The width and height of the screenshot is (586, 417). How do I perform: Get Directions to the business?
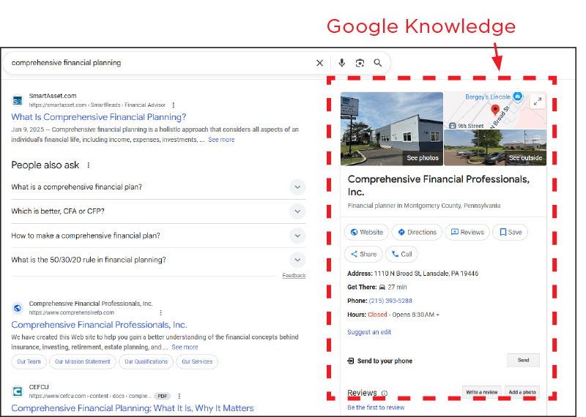(x=417, y=232)
